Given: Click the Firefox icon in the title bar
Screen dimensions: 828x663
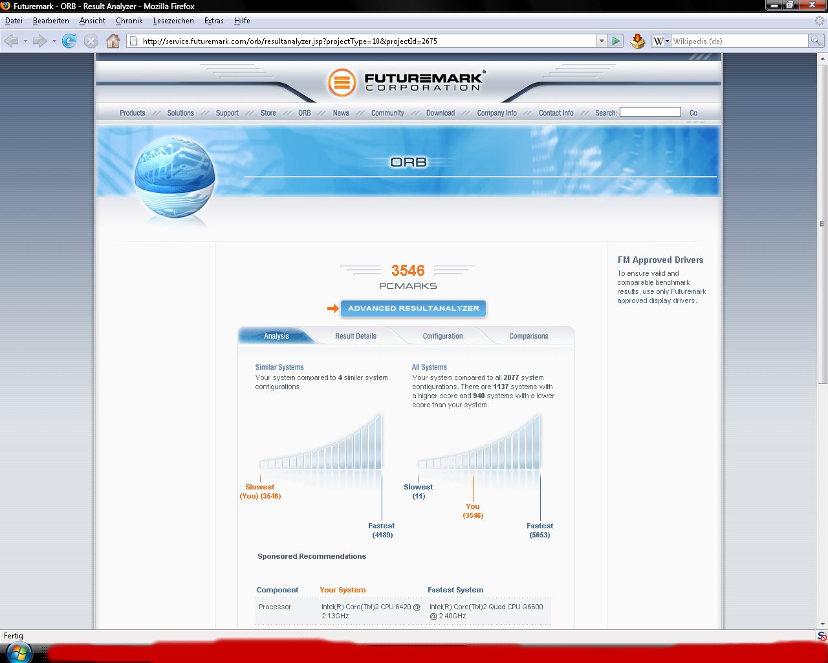Looking at the screenshot, I should pos(6,6).
